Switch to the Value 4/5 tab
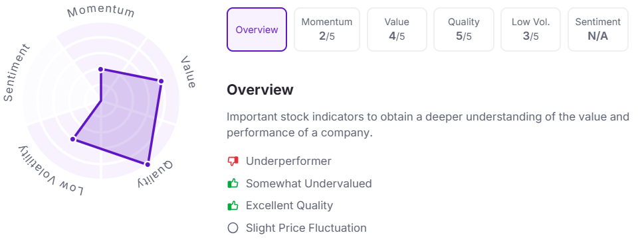Image resolution: width=638 pixels, height=241 pixels. [x=397, y=30]
